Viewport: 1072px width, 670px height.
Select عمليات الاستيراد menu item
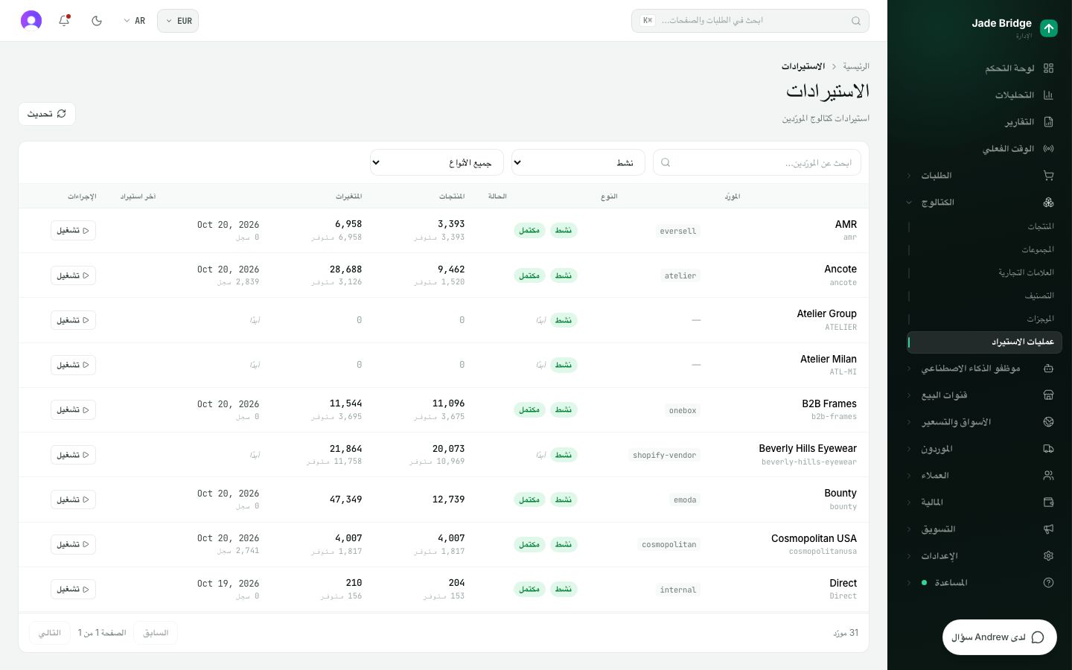pyautogui.click(x=984, y=342)
